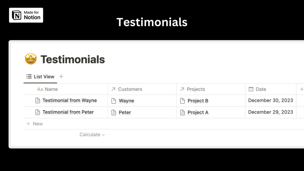Click the Made for Notion logo badge
The width and height of the screenshot is (304, 171).
[x=26, y=15]
